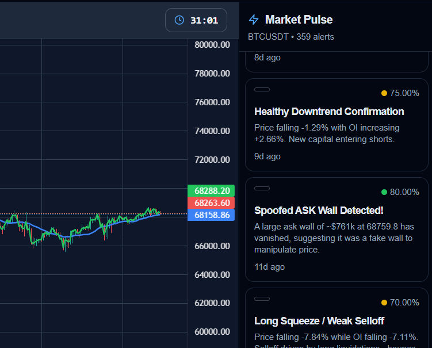
Task: Click the 78000.00 price axis label
Action: click(212, 74)
